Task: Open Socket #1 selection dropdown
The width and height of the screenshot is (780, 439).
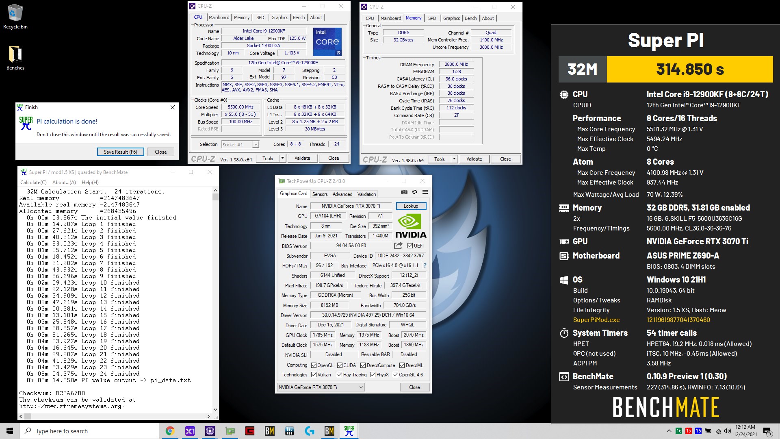Action: coord(240,145)
